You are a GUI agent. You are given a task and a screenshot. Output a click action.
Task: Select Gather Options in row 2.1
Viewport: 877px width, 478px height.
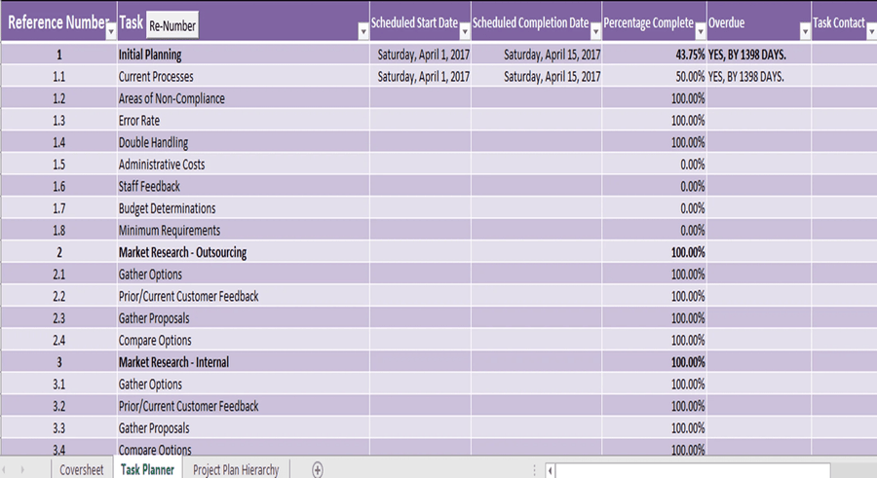(244, 274)
